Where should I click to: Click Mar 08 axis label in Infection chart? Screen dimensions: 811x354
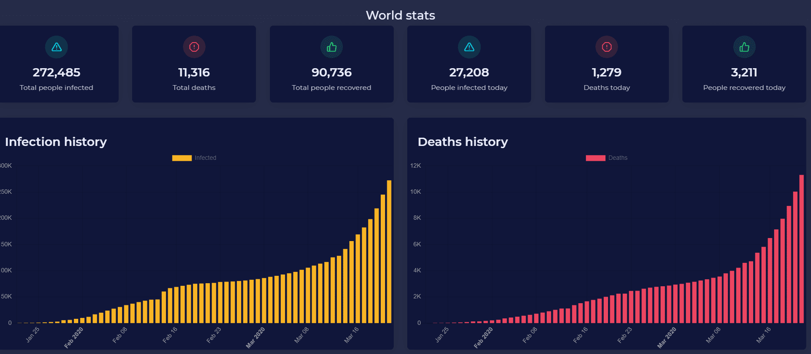(302, 335)
